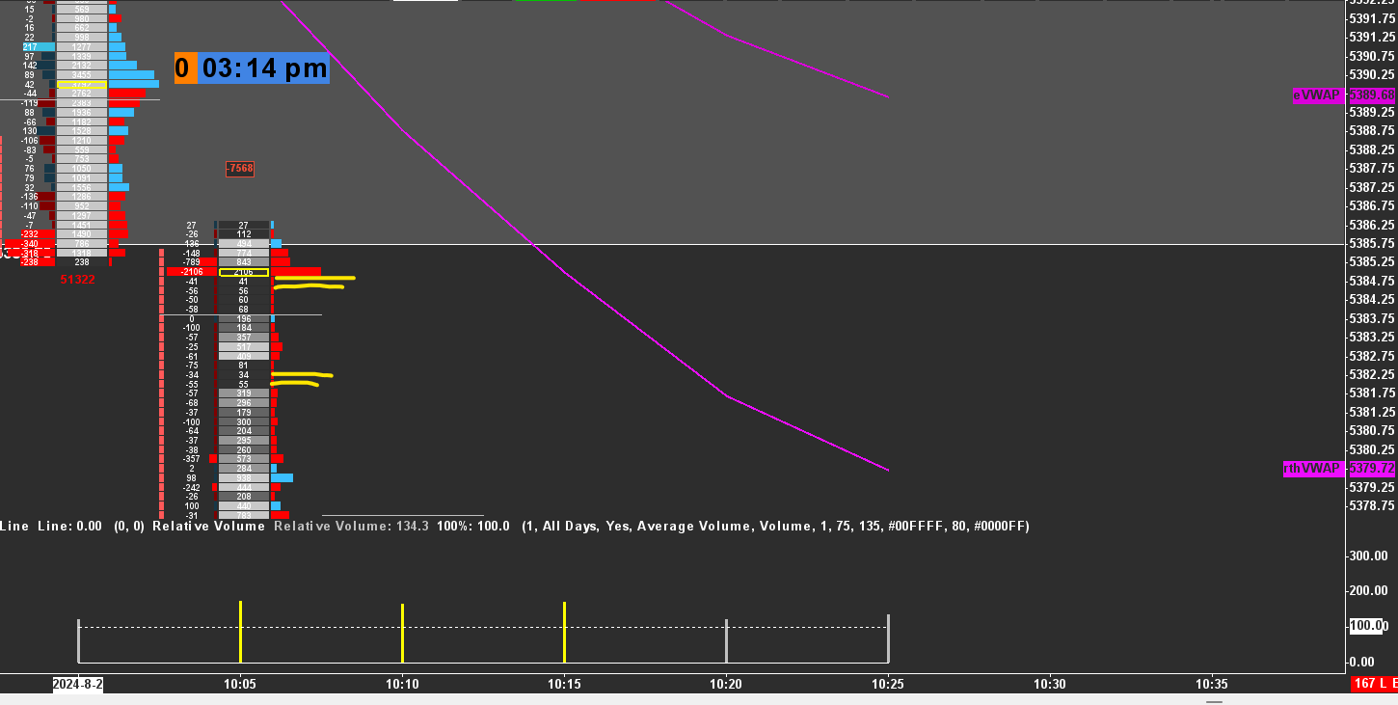Image resolution: width=1398 pixels, height=705 pixels.
Task: Select the 938 volume cell
Action: click(244, 477)
